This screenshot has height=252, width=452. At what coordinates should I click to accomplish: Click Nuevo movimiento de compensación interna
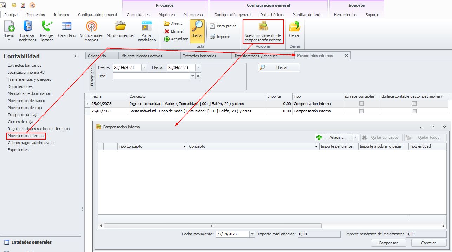pos(263,32)
